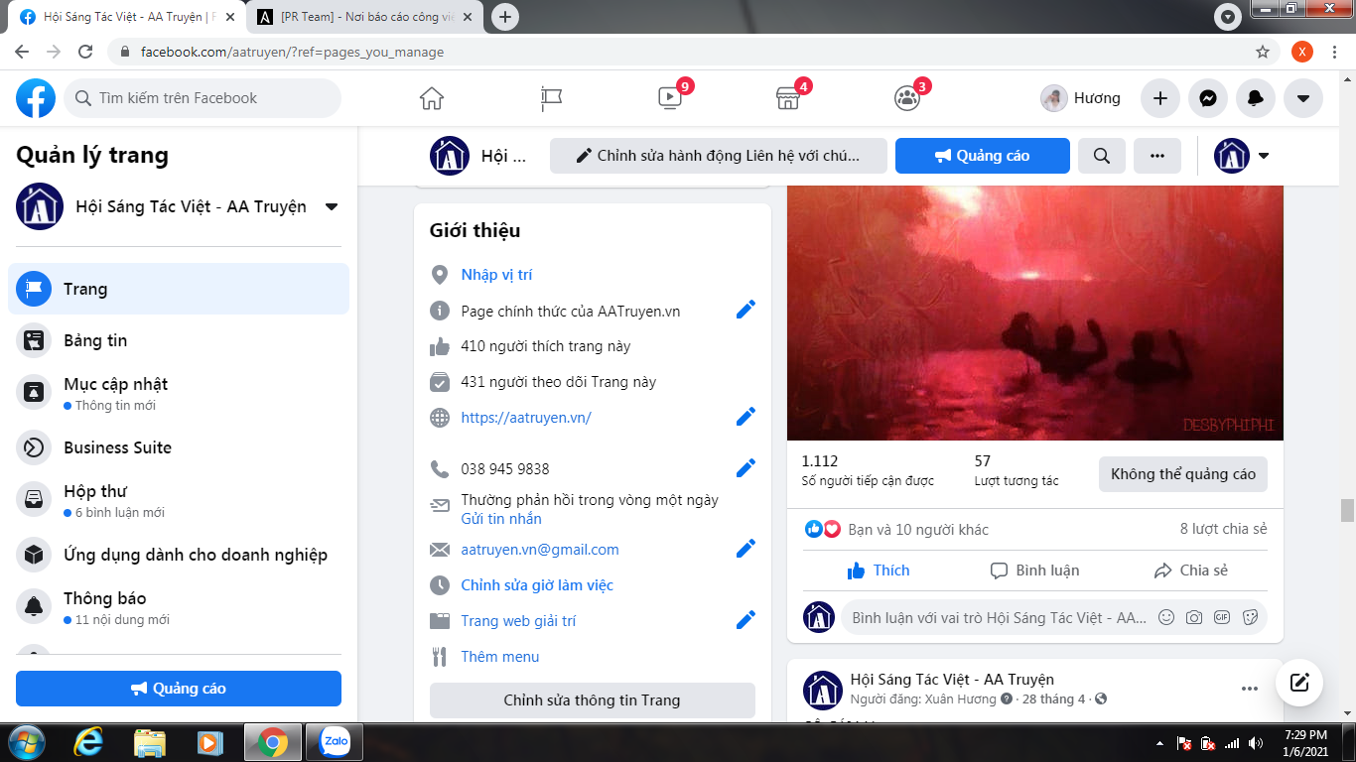This screenshot has height=762, width=1356.
Task: Edit website aatruyen.vn pencil icon
Action: [746, 417]
